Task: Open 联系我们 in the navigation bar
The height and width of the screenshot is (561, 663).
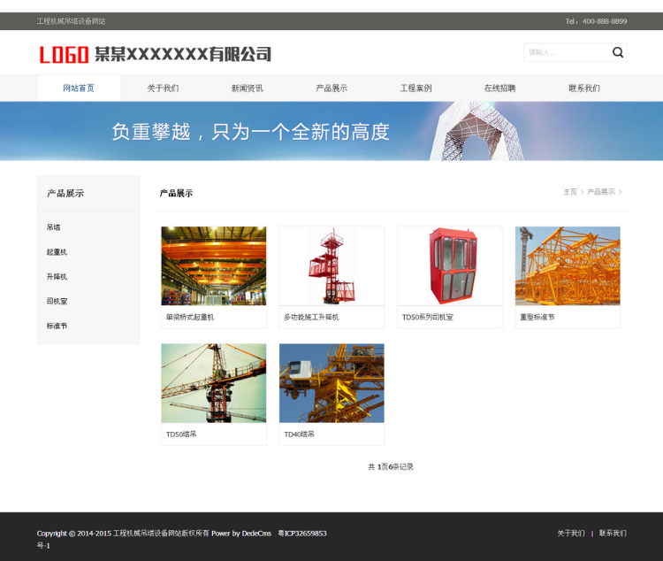Action: pyautogui.click(x=584, y=88)
